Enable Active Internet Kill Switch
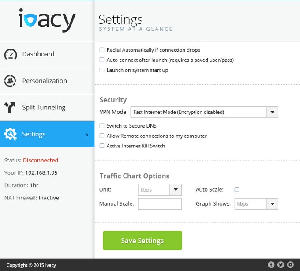Viewport: 300px width, 271px height. (102, 146)
